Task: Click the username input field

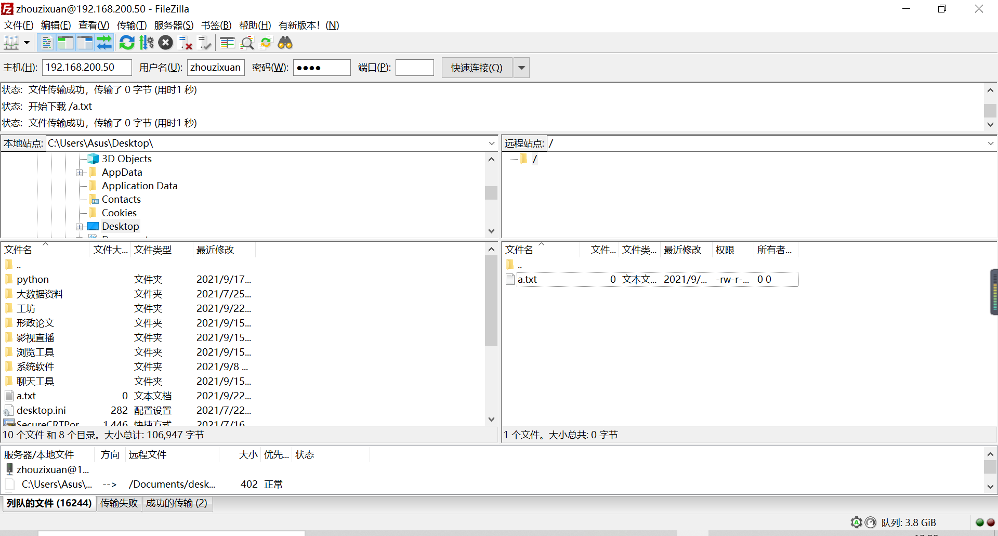Action: [216, 68]
